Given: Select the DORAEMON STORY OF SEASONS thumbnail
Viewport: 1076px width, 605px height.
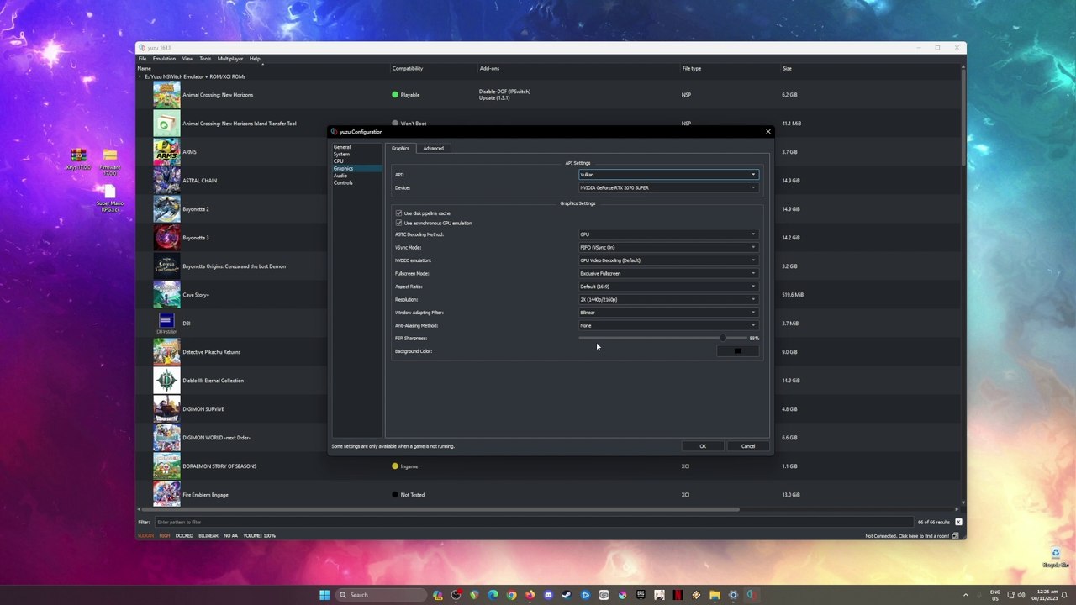Looking at the screenshot, I should click(166, 466).
